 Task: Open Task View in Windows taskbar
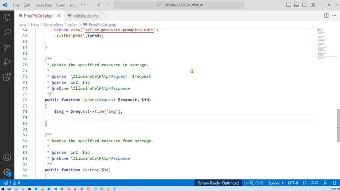point(9,189)
